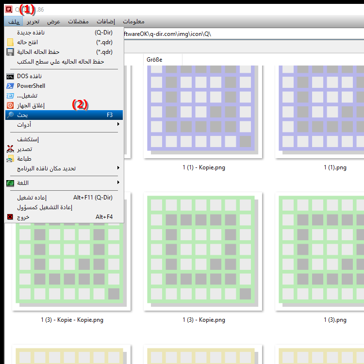
Task: Select thumbnail 1 (3) - Kopie.png
Action: (203, 251)
